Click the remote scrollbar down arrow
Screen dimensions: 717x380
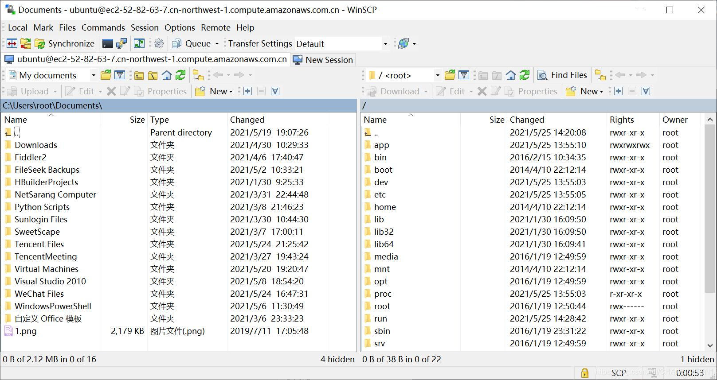coord(709,345)
